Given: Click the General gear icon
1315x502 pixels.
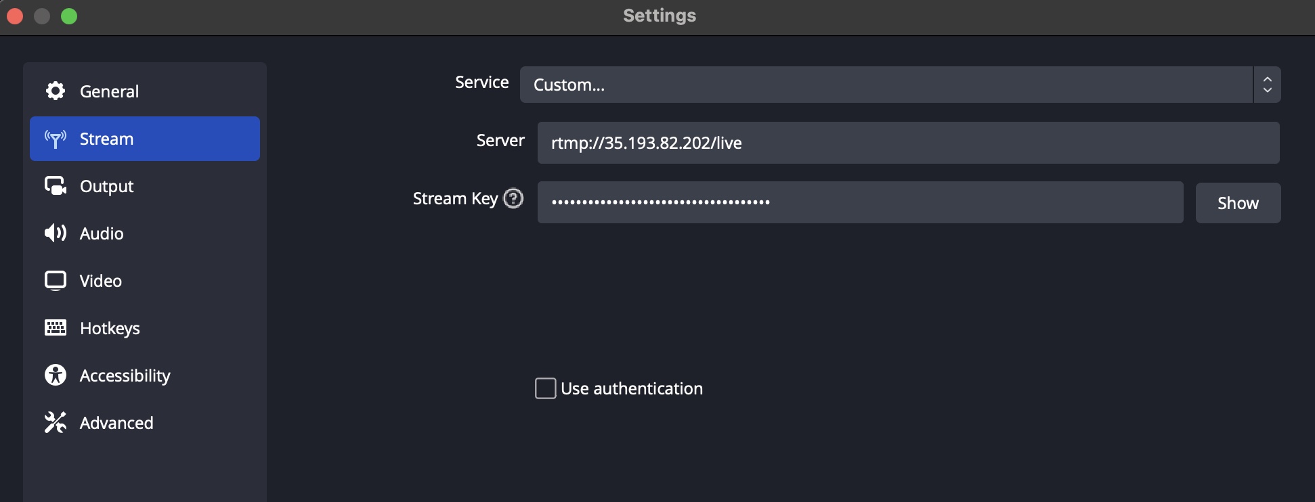Looking at the screenshot, I should pyautogui.click(x=56, y=91).
